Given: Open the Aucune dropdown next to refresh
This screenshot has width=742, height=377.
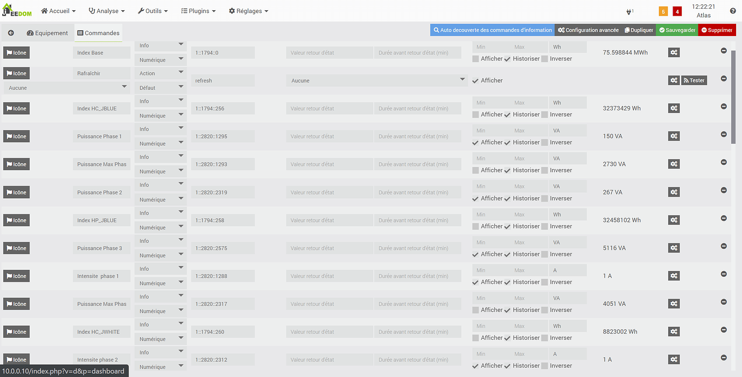Looking at the screenshot, I should coord(377,80).
